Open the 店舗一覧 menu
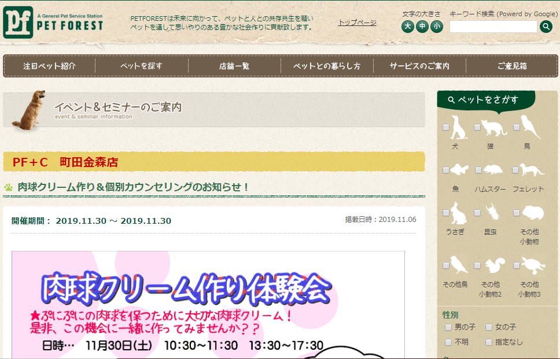The width and height of the screenshot is (560, 359). click(x=234, y=66)
